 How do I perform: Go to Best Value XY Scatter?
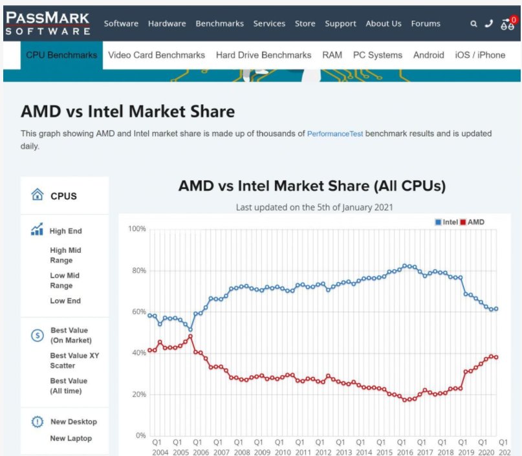tap(74, 360)
